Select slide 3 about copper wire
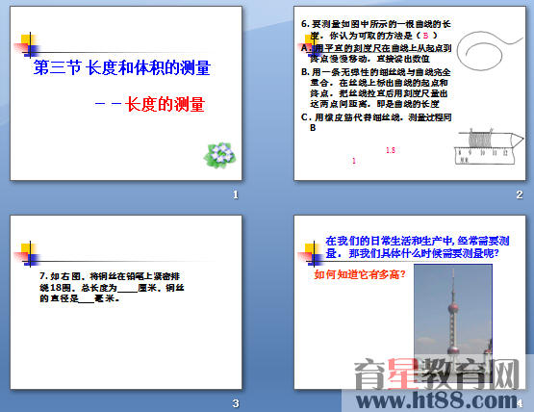The width and height of the screenshot is (534, 412). [x=126, y=302]
